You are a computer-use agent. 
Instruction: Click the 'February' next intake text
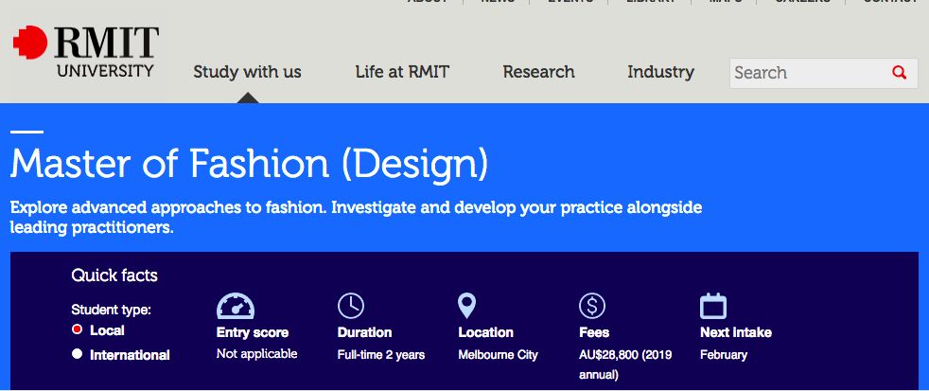coord(724,355)
